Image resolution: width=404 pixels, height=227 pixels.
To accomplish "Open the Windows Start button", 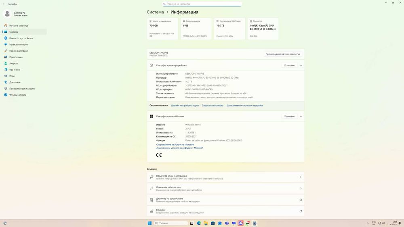I will point(149,223).
